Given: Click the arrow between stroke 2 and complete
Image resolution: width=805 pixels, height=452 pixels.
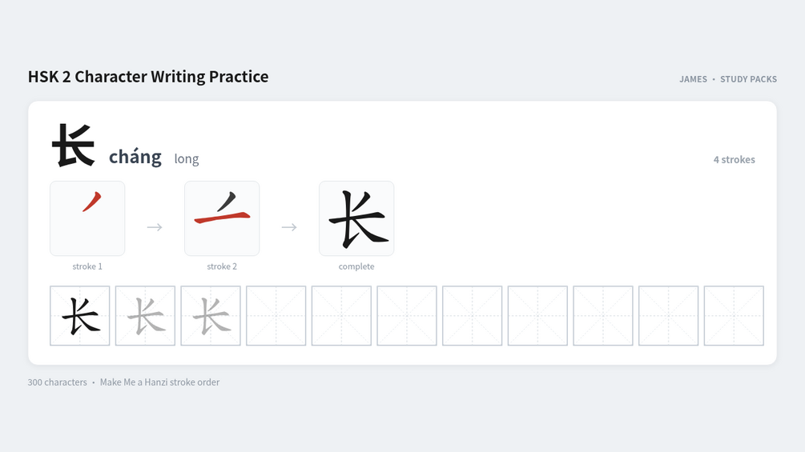Looking at the screenshot, I should [x=289, y=227].
